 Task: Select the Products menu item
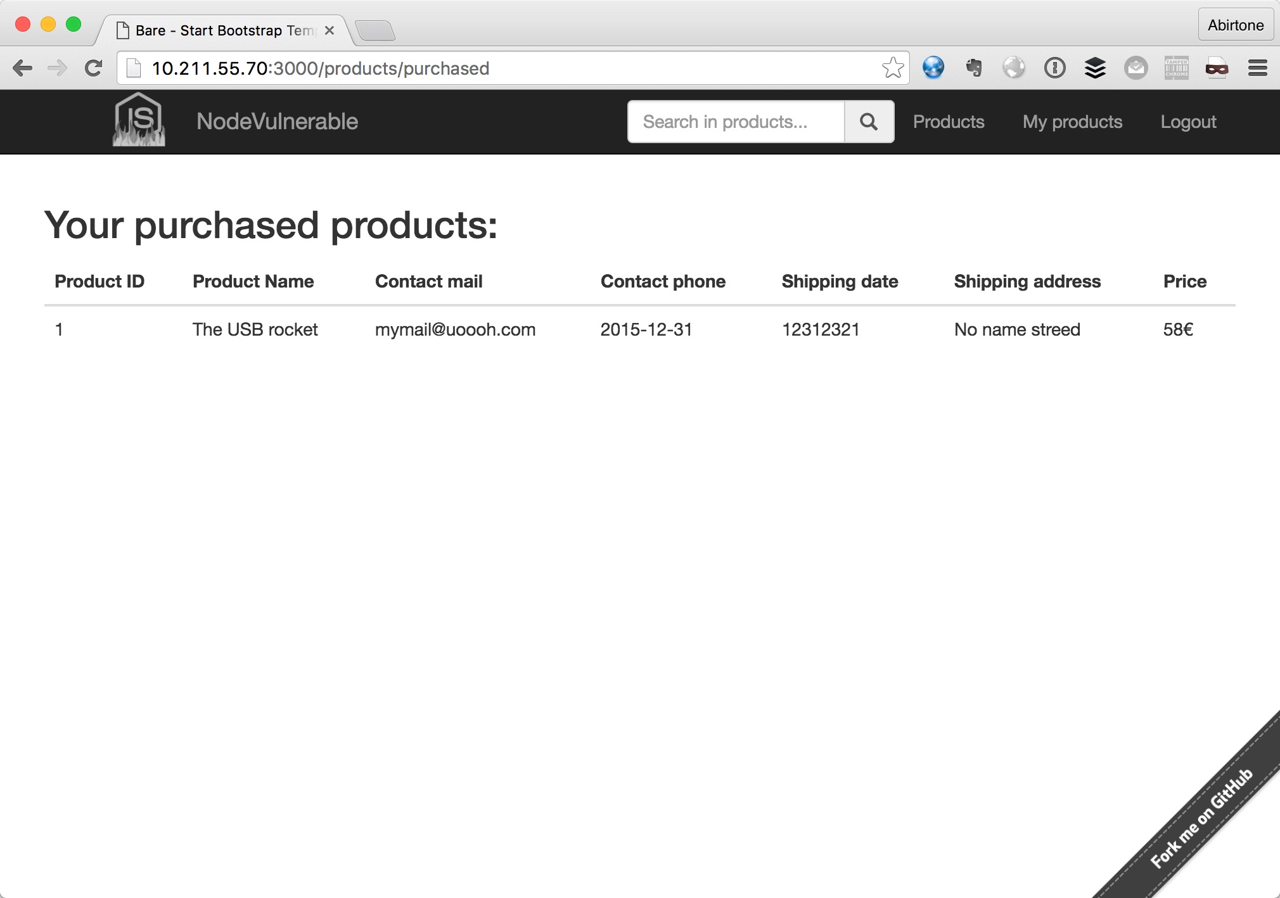949,122
